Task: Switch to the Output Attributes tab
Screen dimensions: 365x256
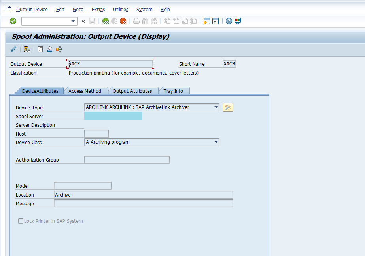Action: tap(132, 91)
